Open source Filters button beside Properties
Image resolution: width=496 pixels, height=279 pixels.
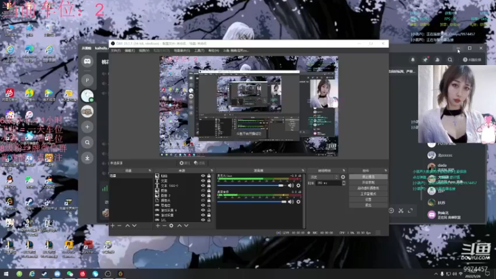click(200, 163)
